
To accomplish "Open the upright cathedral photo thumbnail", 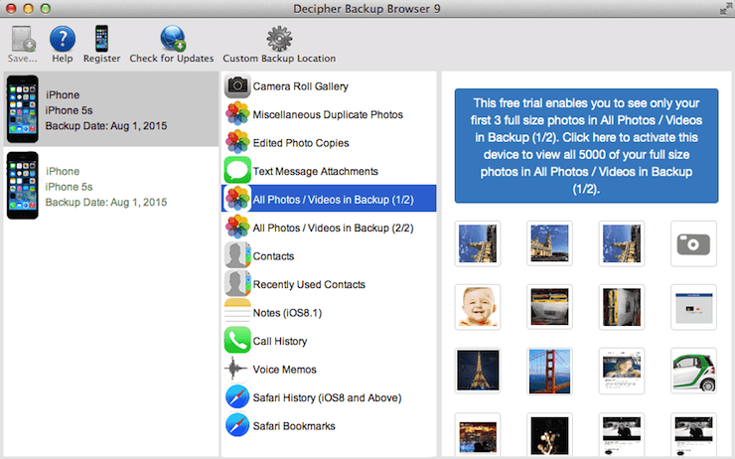I will coord(550,243).
